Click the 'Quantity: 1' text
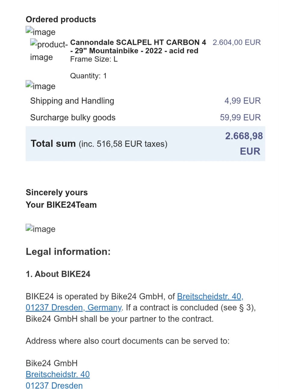The image size is (289, 389). click(x=88, y=76)
